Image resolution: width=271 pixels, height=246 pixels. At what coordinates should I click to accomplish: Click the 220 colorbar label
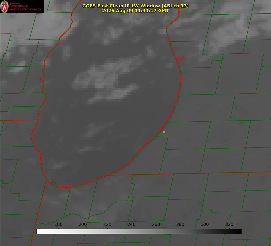(107, 224)
